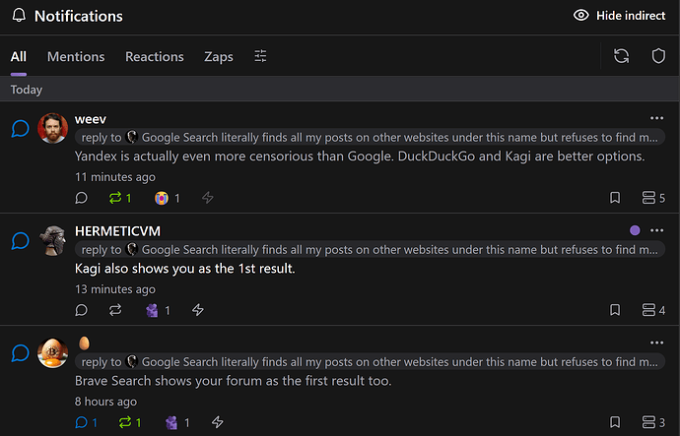Viewport: 680px width, 436px height.
Task: Open more options on HERMETICVM's post
Action: coord(656,230)
